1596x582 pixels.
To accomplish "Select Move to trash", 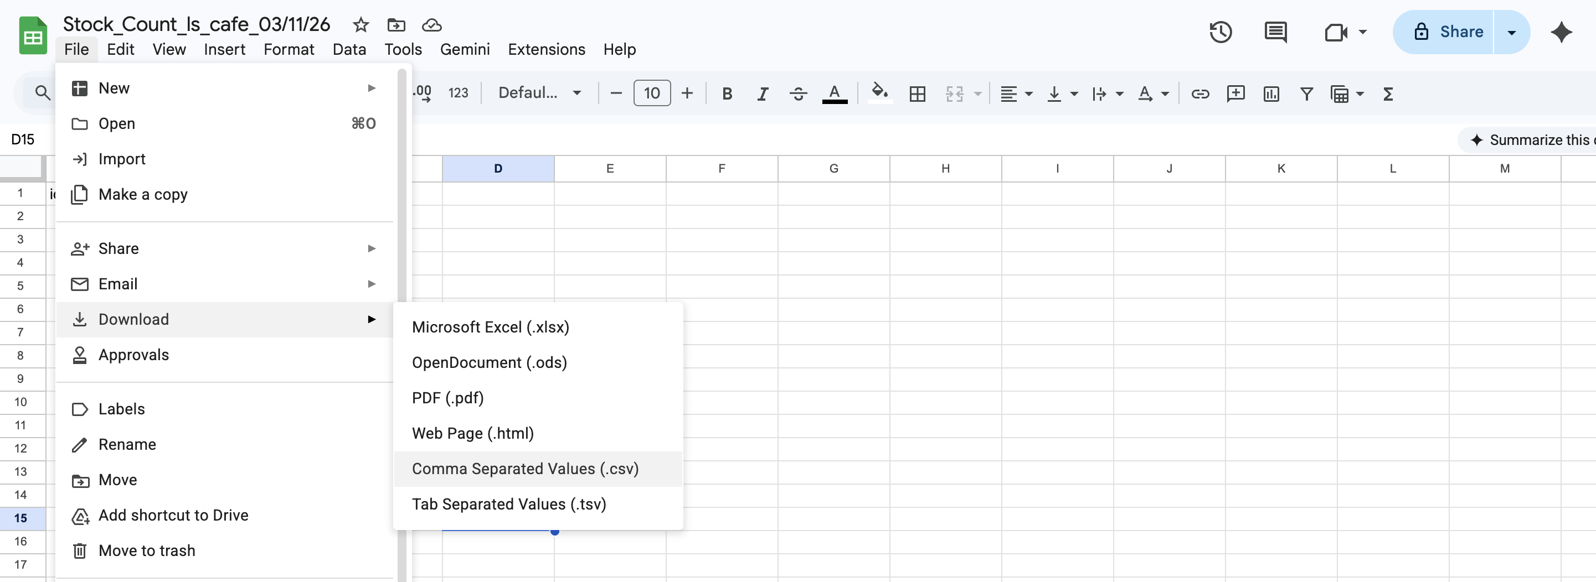I will click(225, 551).
